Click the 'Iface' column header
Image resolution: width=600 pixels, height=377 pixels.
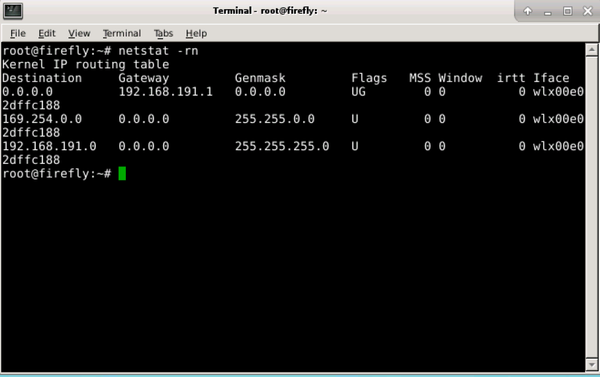tap(551, 78)
